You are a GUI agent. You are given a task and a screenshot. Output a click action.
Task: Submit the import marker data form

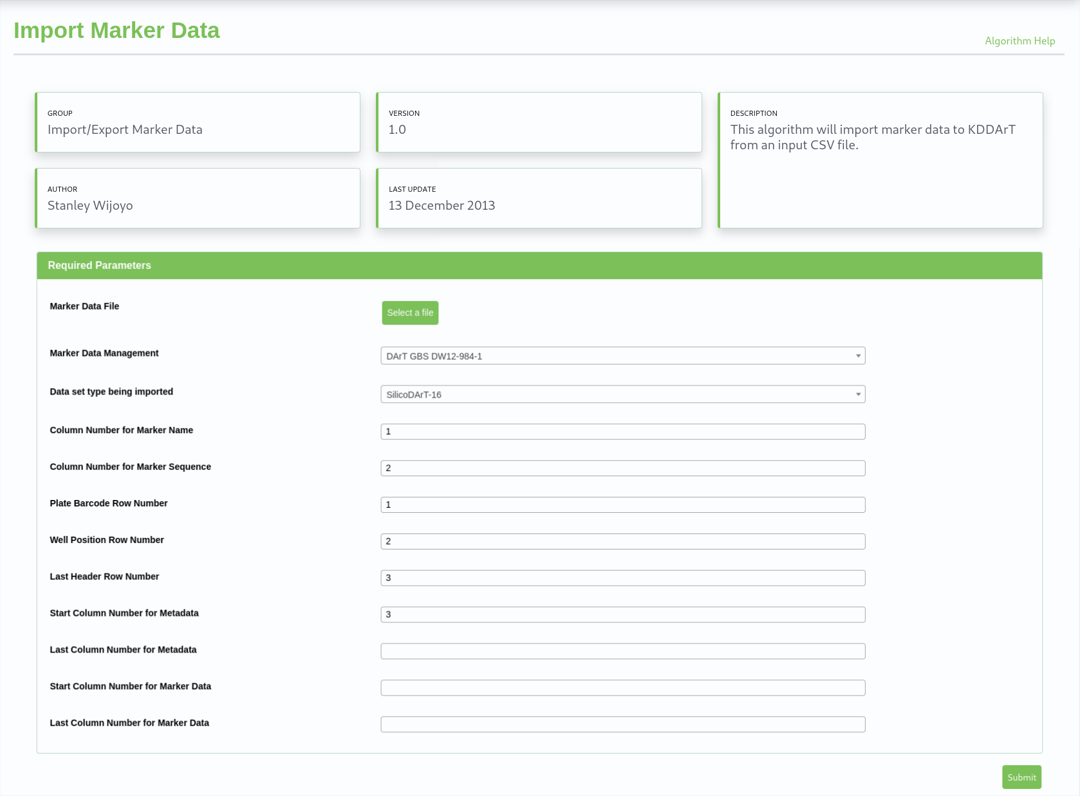[x=1021, y=777]
